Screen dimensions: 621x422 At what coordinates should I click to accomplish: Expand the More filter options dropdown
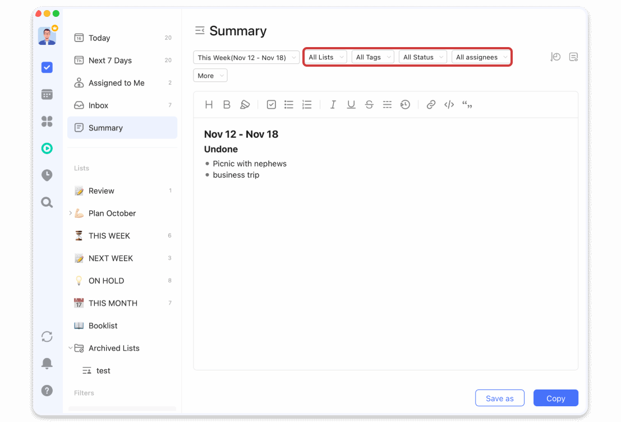[210, 75]
